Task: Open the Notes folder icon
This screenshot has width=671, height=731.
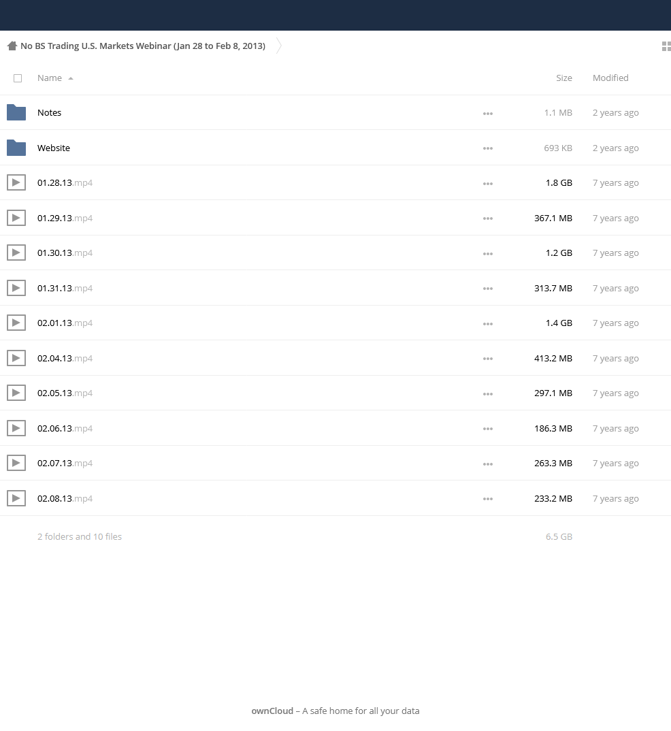Action: [16, 112]
